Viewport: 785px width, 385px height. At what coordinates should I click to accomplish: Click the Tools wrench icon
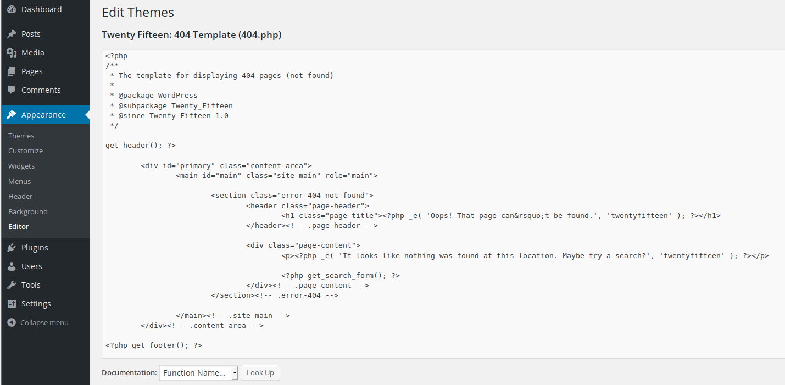[12, 285]
